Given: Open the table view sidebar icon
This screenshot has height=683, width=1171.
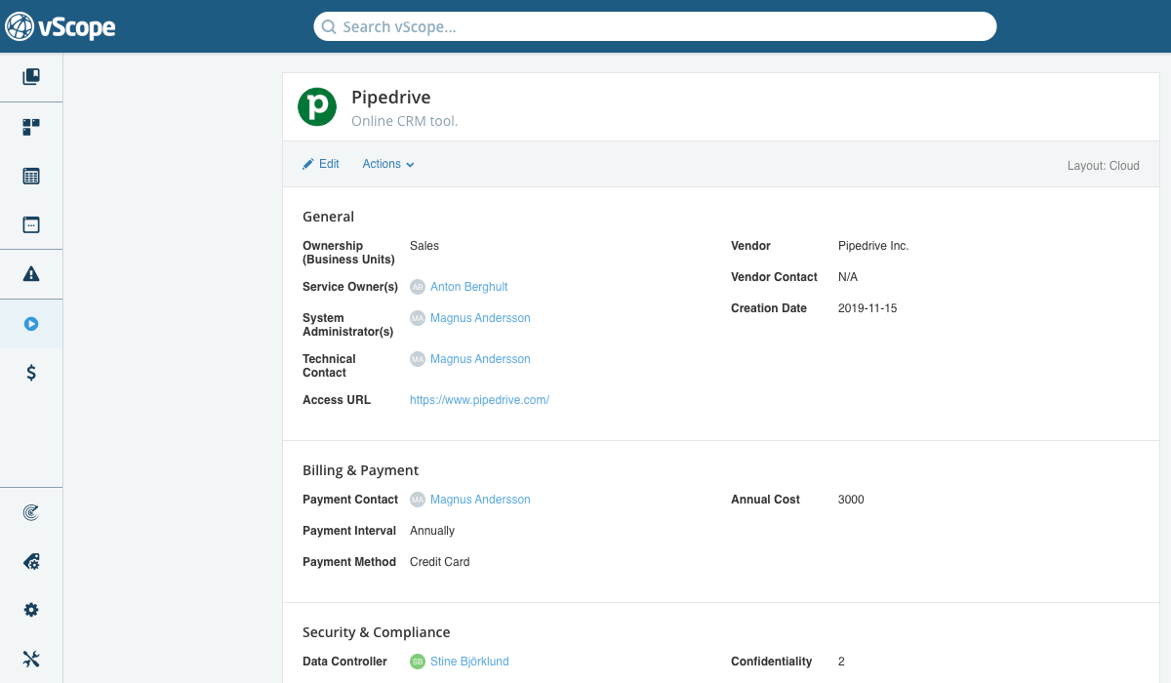Looking at the screenshot, I should 31,177.
